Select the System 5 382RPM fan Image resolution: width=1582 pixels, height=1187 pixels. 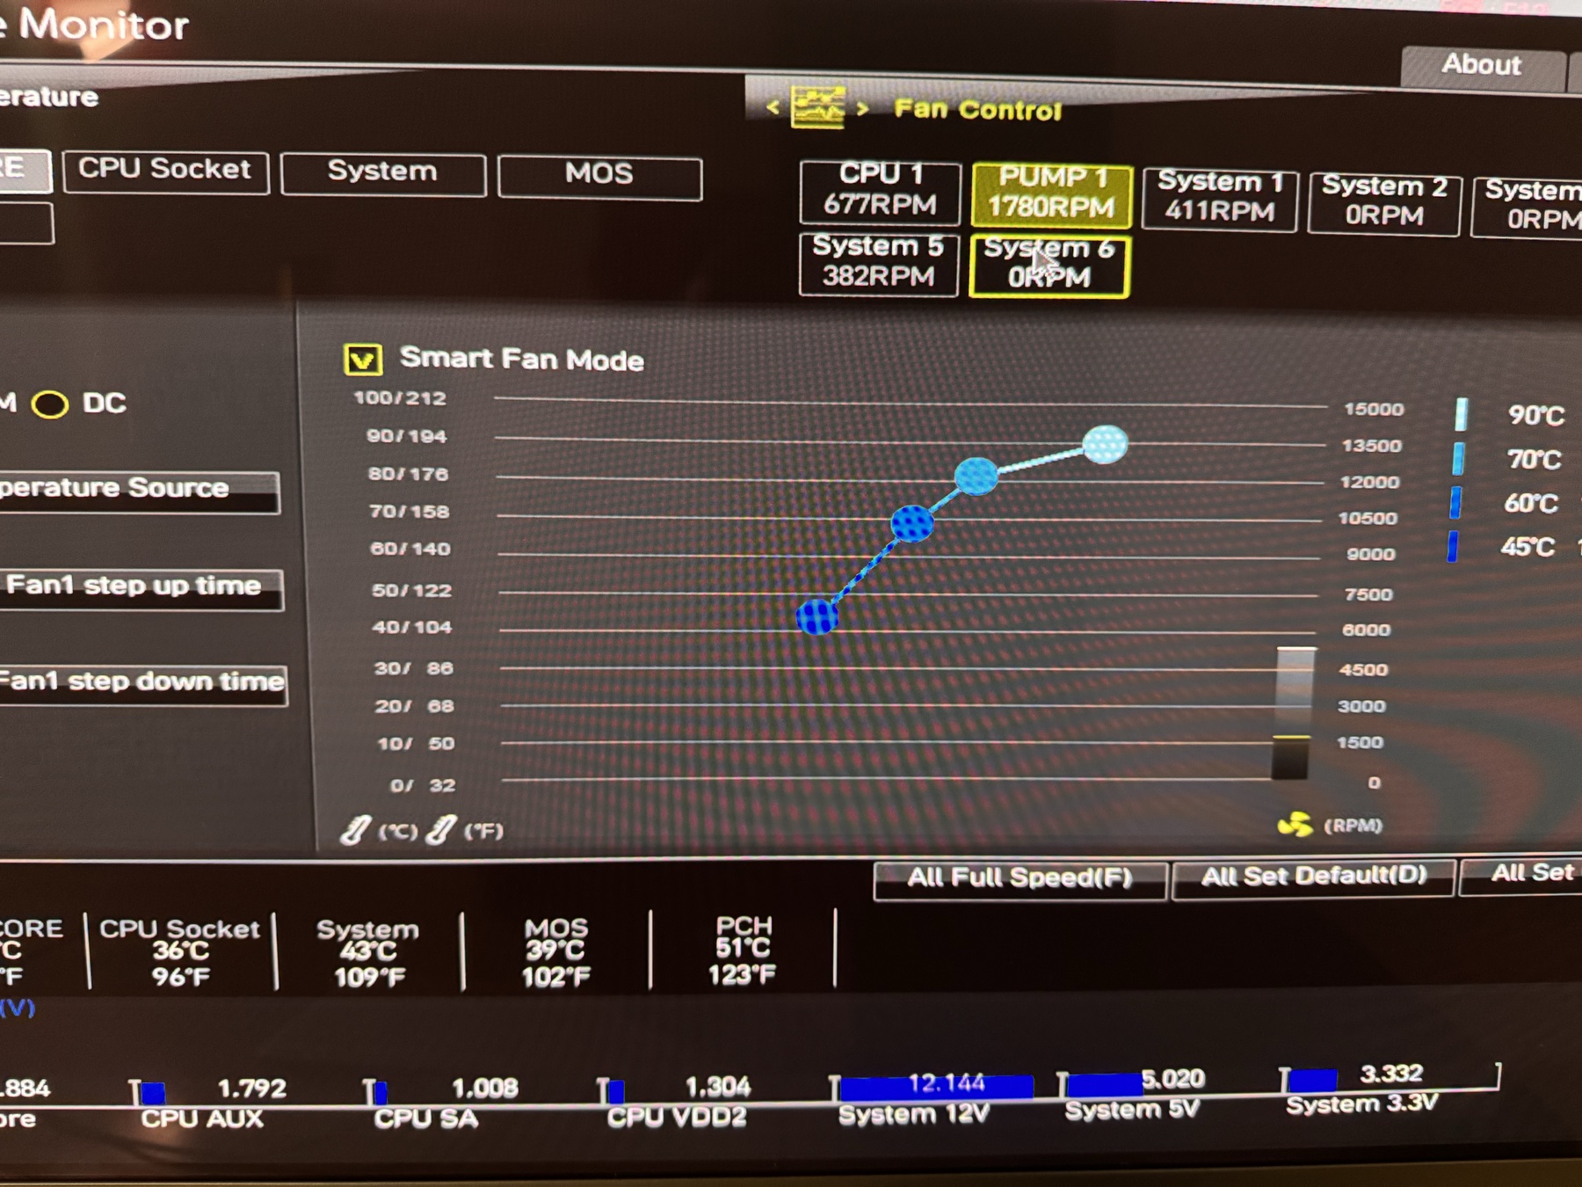[x=878, y=263]
